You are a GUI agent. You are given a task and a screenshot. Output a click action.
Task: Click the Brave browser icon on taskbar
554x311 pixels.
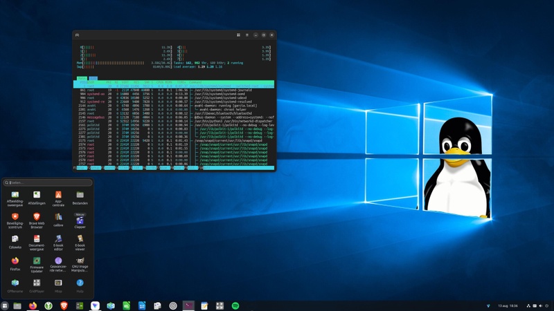[64, 305]
